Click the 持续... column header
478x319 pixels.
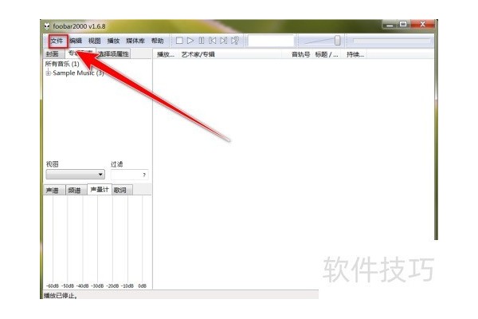click(x=355, y=55)
